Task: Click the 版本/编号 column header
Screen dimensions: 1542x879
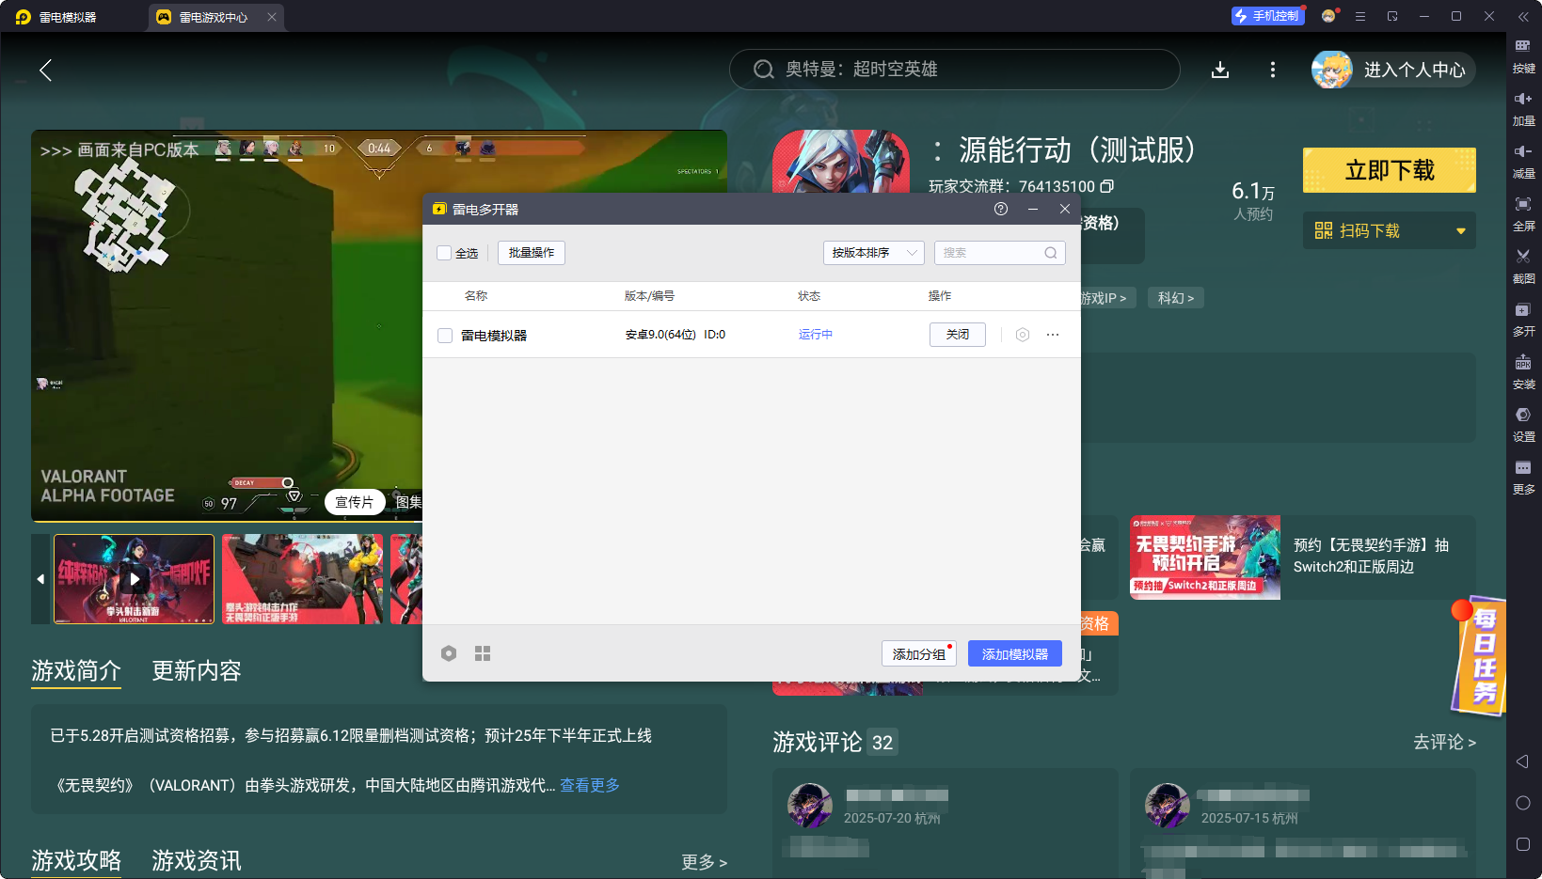Action: pyautogui.click(x=649, y=296)
